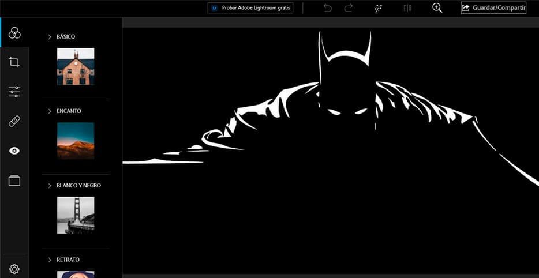Click Probar Adobe Lightroom gratis
Screen dimensions: 539x278
250,8
